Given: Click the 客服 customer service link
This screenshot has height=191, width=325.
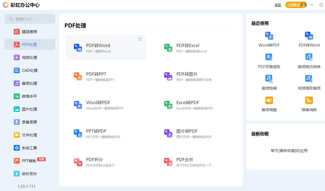Looking at the screenshot, I should (278, 5).
